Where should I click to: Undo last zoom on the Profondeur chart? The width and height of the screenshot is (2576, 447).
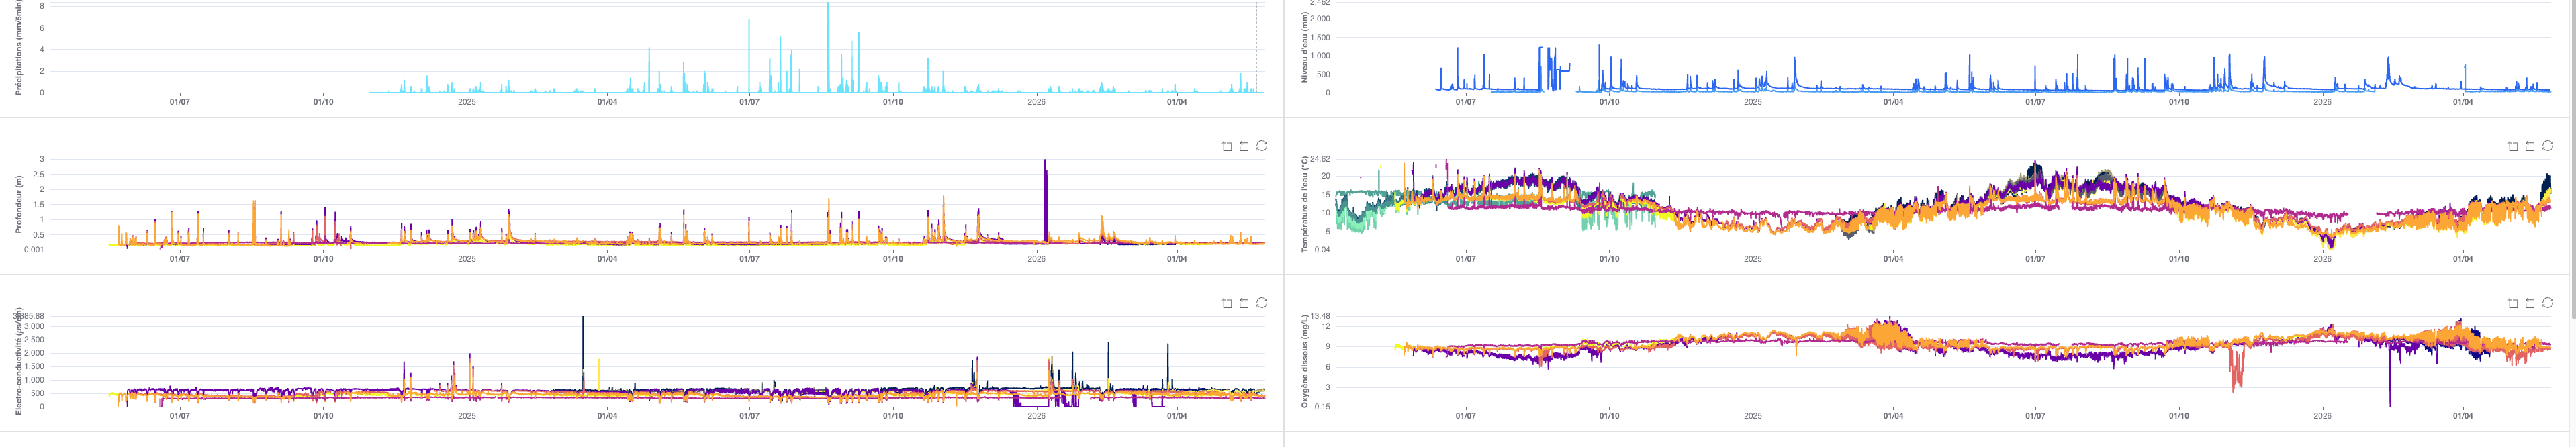(1244, 146)
